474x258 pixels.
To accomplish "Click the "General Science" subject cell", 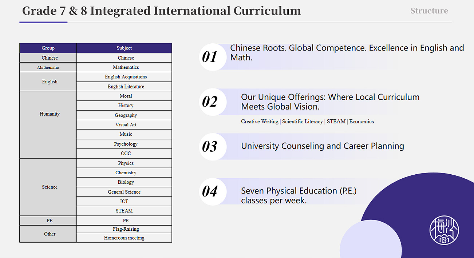I will point(124,192).
